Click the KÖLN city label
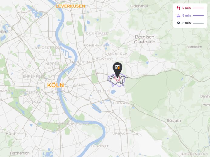This screenshot has width=210, height=157. [55, 85]
